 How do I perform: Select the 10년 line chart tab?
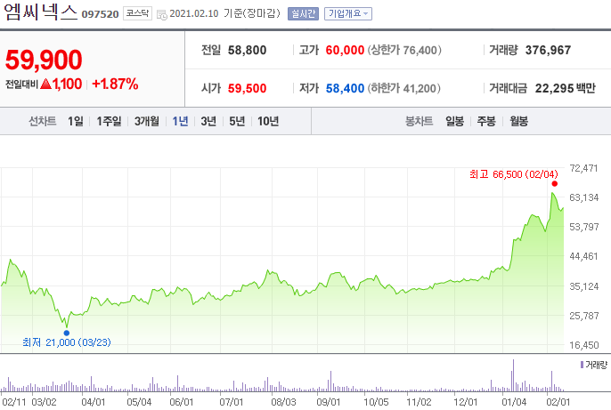click(x=268, y=121)
